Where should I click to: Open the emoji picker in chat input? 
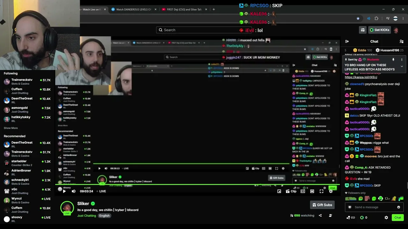[x=398, y=207]
